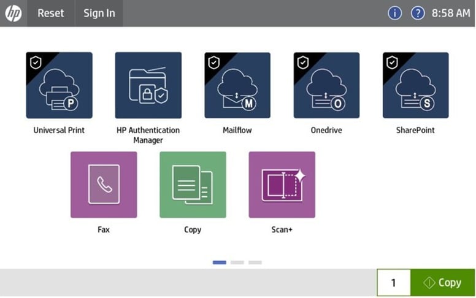The image size is (476, 298).
Task: Go to the second home page indicator
Action: (x=237, y=262)
